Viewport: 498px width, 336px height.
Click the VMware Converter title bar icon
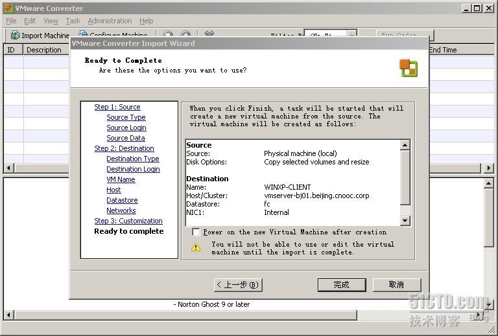(x=8, y=8)
